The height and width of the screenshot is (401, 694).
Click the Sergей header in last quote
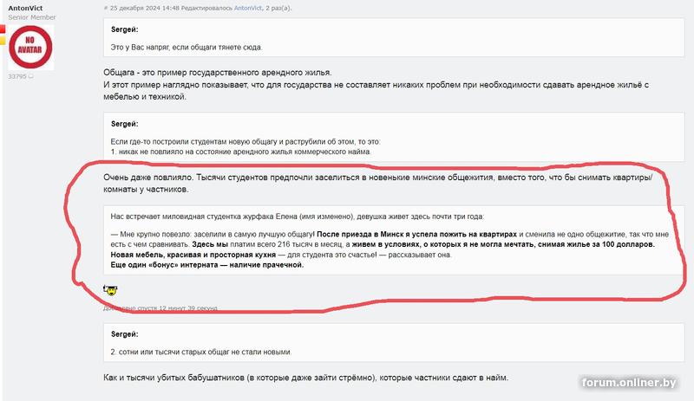point(124,334)
